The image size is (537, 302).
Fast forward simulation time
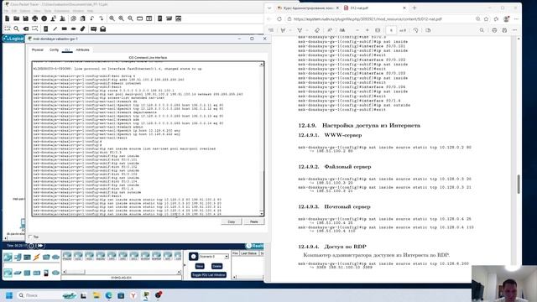point(40,246)
